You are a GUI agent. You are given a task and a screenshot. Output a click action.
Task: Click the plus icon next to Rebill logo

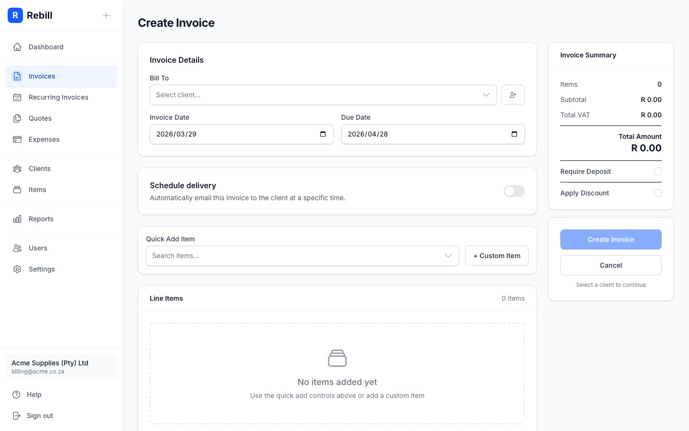pos(106,15)
